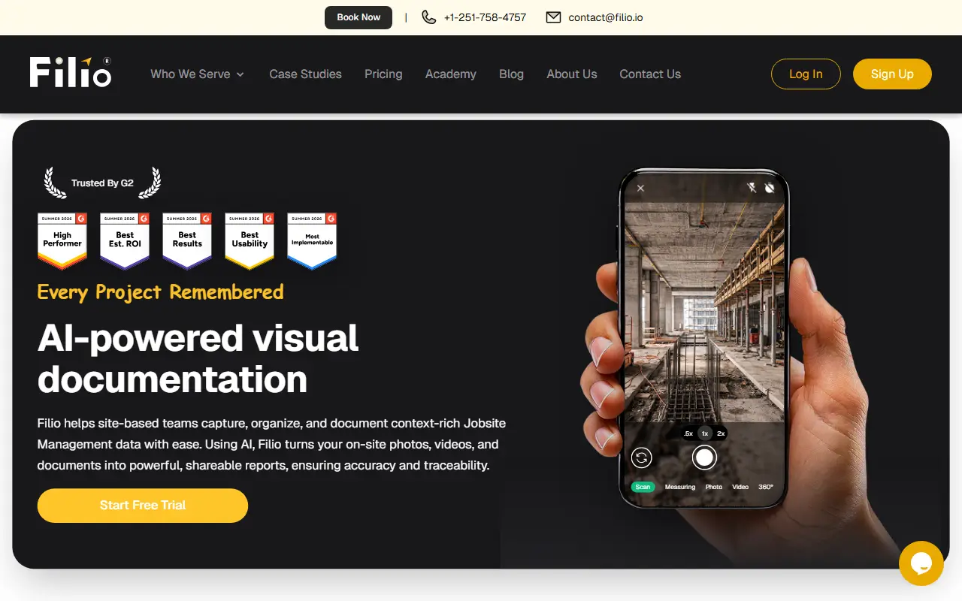Choose the 2x zoom level
This screenshot has height=601, width=962.
721,433
